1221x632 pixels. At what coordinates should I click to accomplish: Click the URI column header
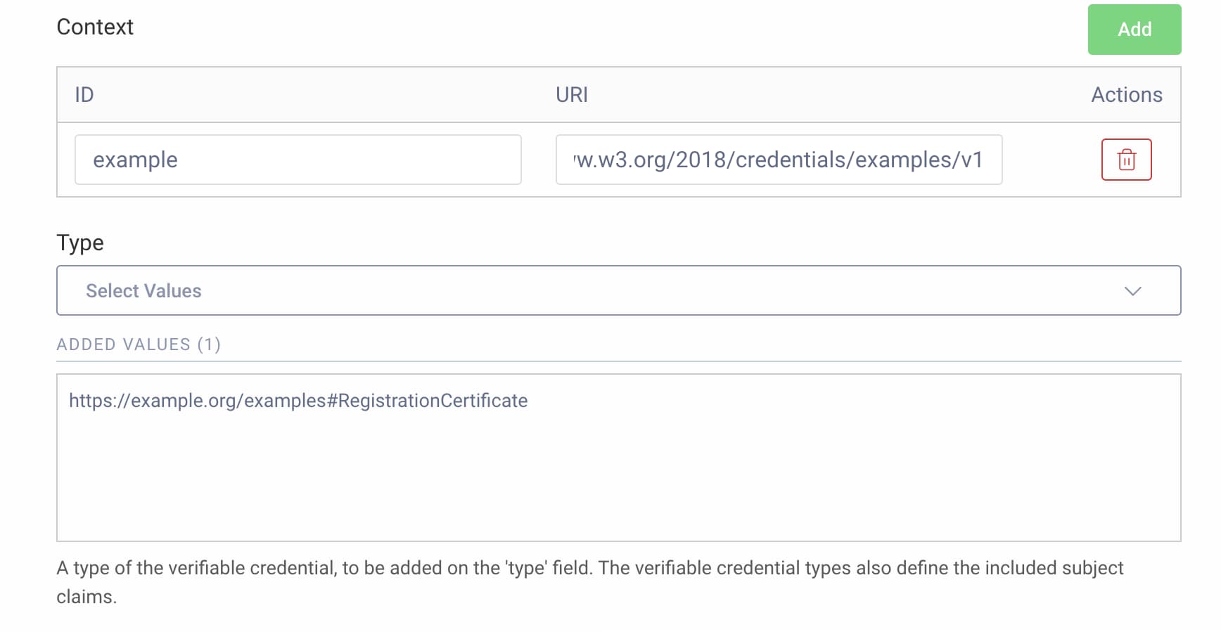coord(571,94)
